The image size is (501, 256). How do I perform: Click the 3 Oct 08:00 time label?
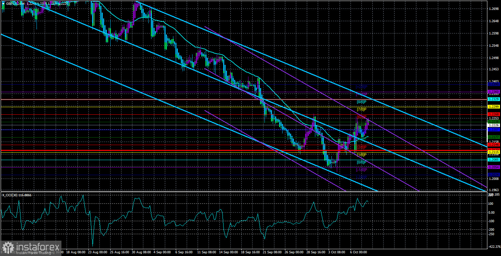(x=337, y=252)
